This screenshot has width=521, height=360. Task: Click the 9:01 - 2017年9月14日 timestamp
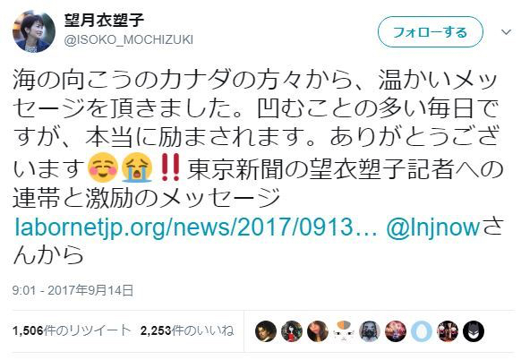pos(73,290)
